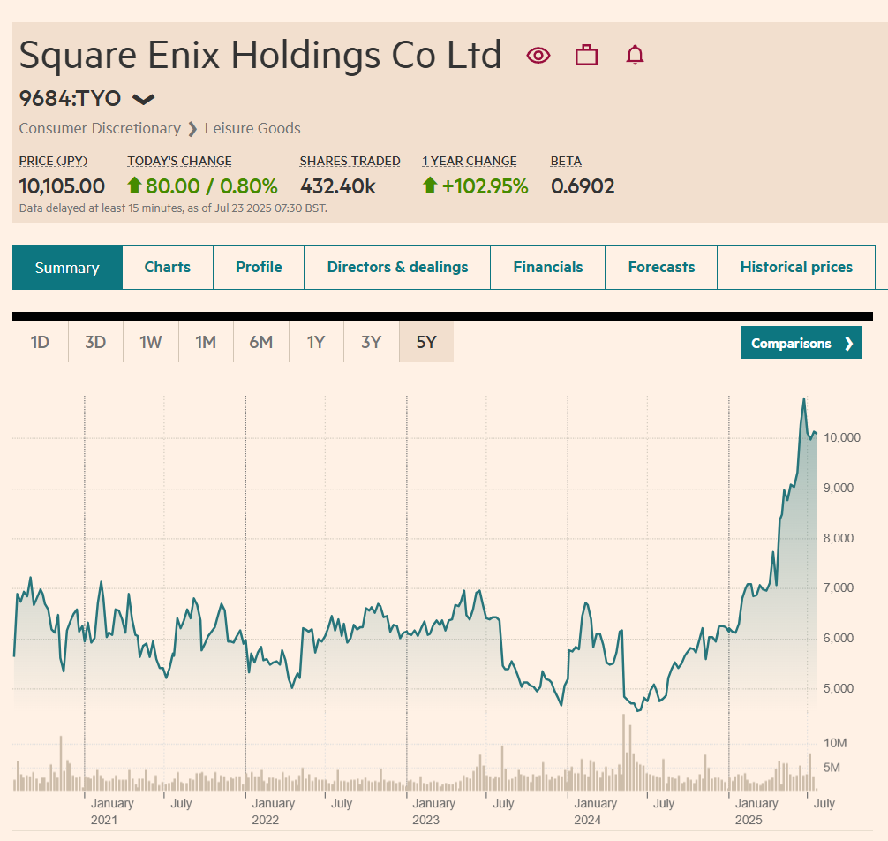
Task: Expand the Comparisons panel
Action: click(801, 343)
